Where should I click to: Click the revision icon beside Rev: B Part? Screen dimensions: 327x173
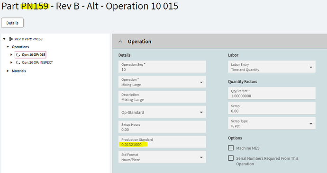click(11, 39)
